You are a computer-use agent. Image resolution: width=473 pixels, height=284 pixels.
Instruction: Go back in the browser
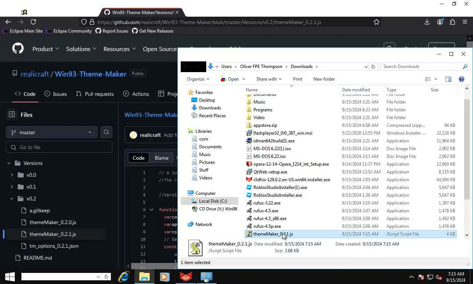8,22
